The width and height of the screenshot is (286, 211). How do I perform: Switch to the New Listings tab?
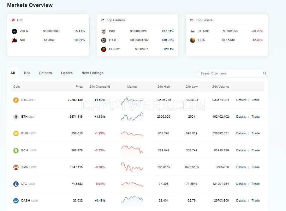92,73
